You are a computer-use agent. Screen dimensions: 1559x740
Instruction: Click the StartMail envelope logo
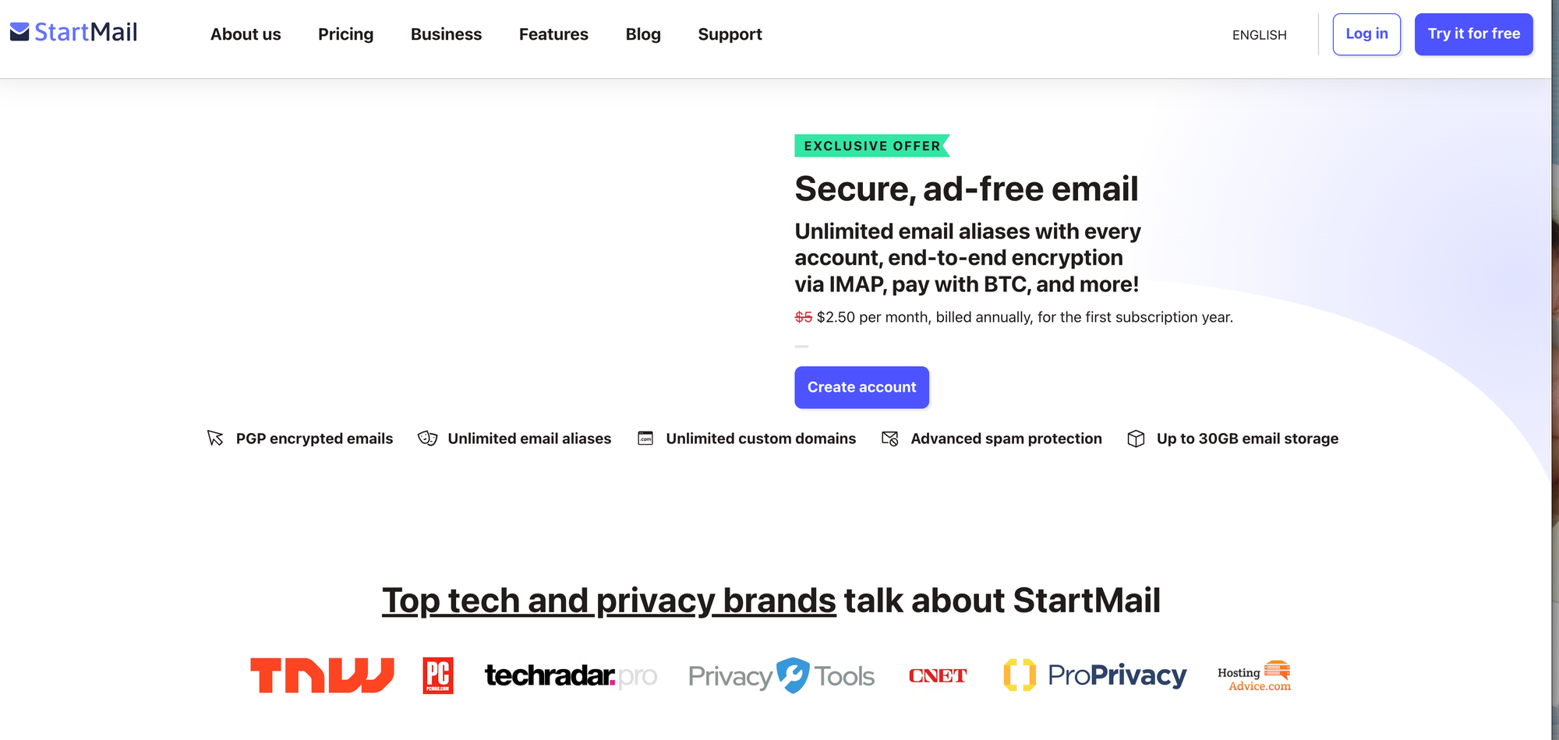point(20,31)
